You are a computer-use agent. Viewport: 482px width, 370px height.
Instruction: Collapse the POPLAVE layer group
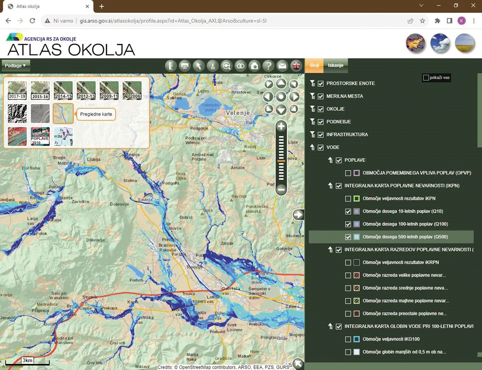coord(330,160)
